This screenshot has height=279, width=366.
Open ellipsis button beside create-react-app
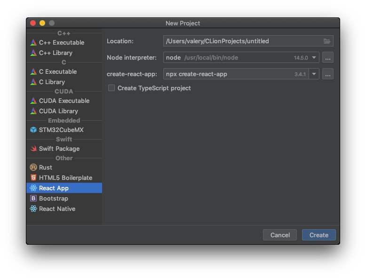click(x=328, y=74)
